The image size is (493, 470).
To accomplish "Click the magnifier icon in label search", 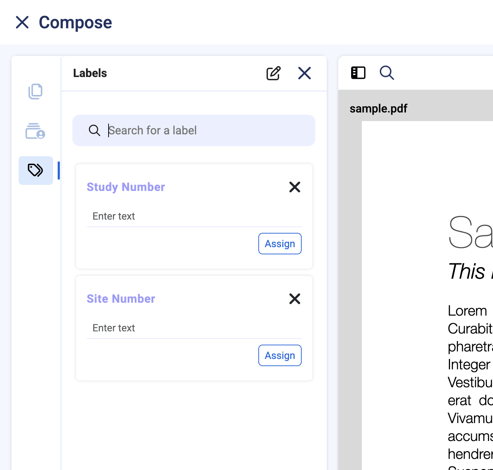I will [x=95, y=130].
